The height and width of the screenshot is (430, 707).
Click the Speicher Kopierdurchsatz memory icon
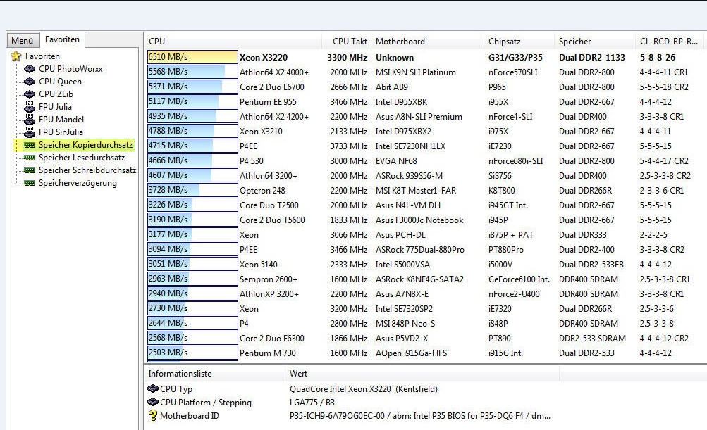tap(30, 145)
